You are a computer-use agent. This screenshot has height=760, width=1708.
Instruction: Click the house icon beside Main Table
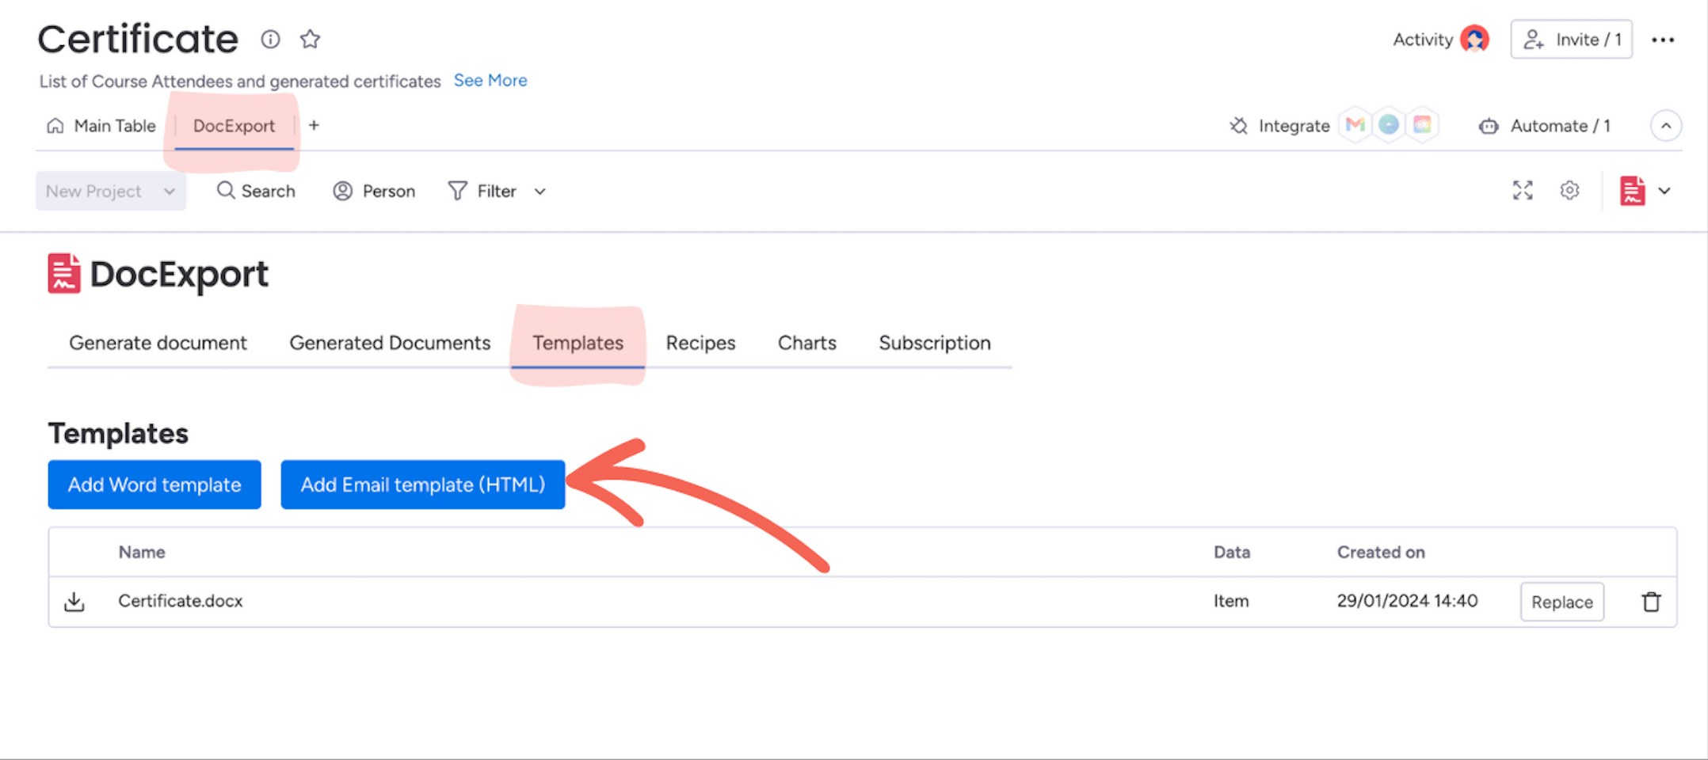(55, 126)
